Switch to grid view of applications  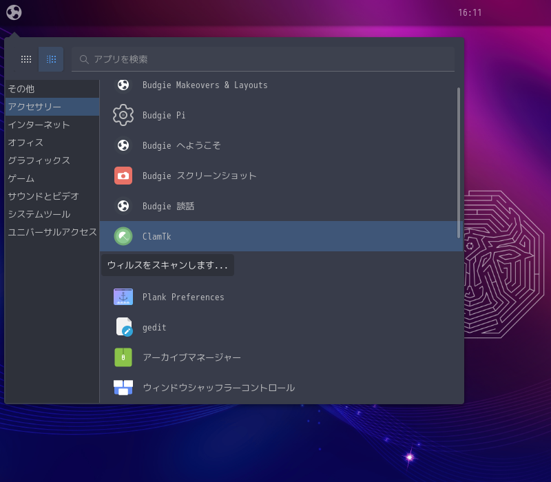click(x=26, y=59)
